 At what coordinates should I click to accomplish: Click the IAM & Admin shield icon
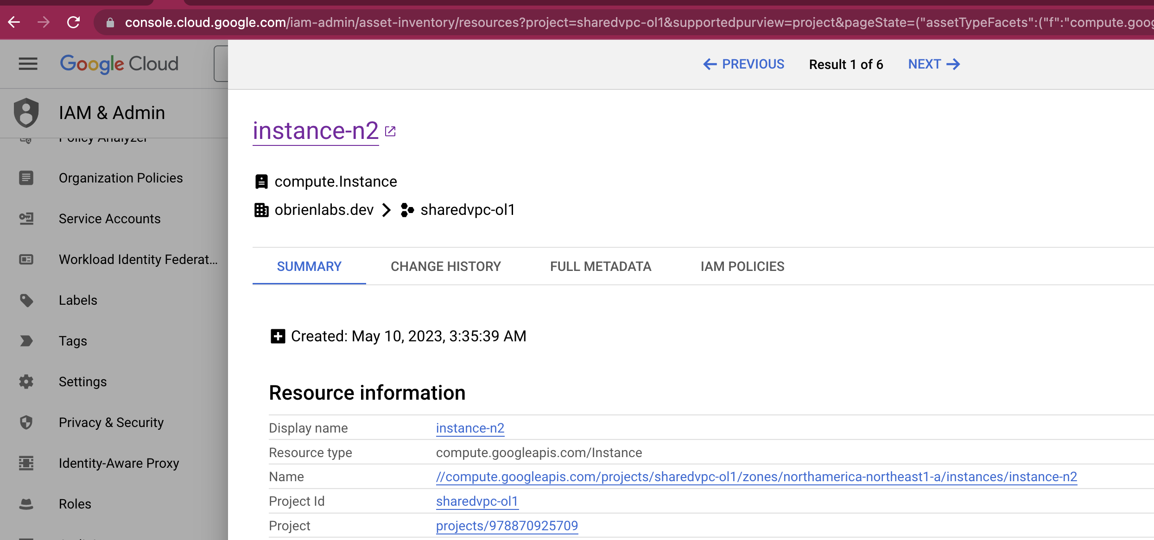(26, 113)
